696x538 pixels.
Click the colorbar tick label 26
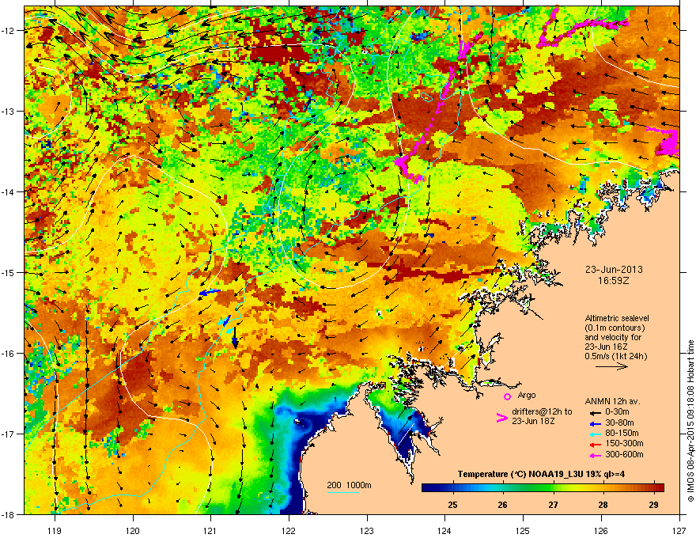[x=502, y=505]
